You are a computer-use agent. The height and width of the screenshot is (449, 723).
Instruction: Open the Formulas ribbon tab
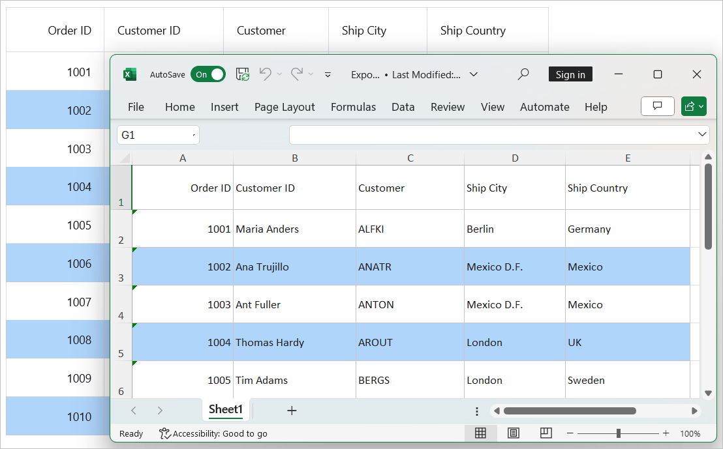[x=353, y=107]
